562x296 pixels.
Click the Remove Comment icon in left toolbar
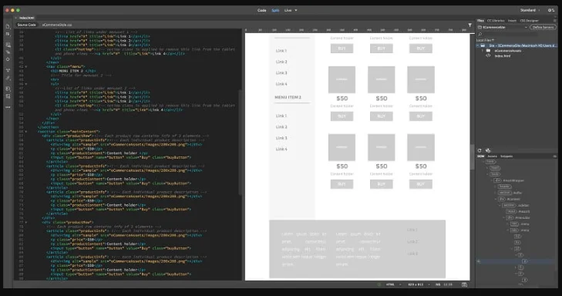8,96
